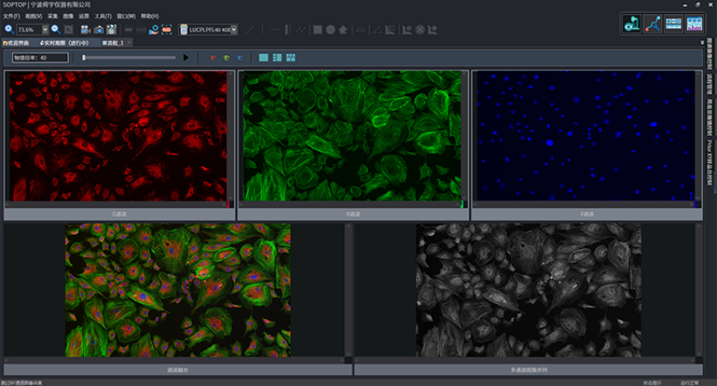Click the merged multichannel fluorescence image
Image resolution: width=717 pixels, height=386 pixels.
[178, 290]
